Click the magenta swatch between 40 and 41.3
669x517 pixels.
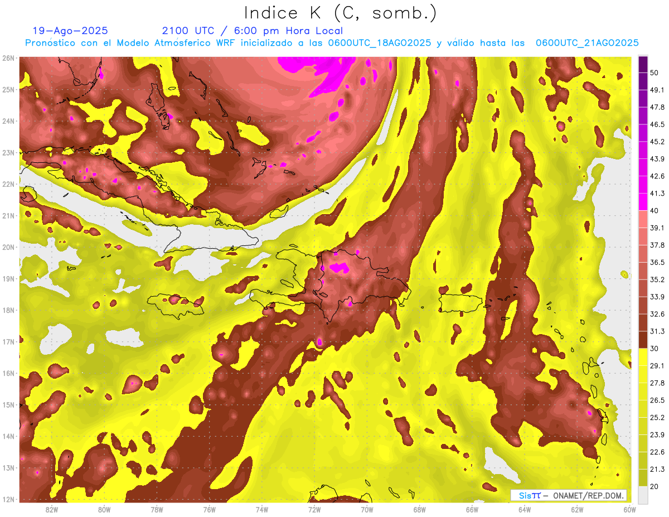[643, 202]
